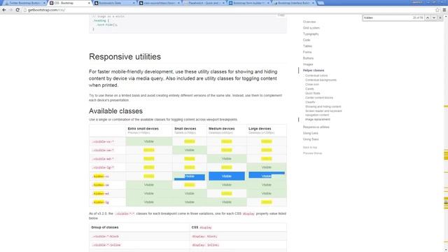This screenshot has width=448, height=252.
Task: Jump to Tables section
Action: (307, 46)
